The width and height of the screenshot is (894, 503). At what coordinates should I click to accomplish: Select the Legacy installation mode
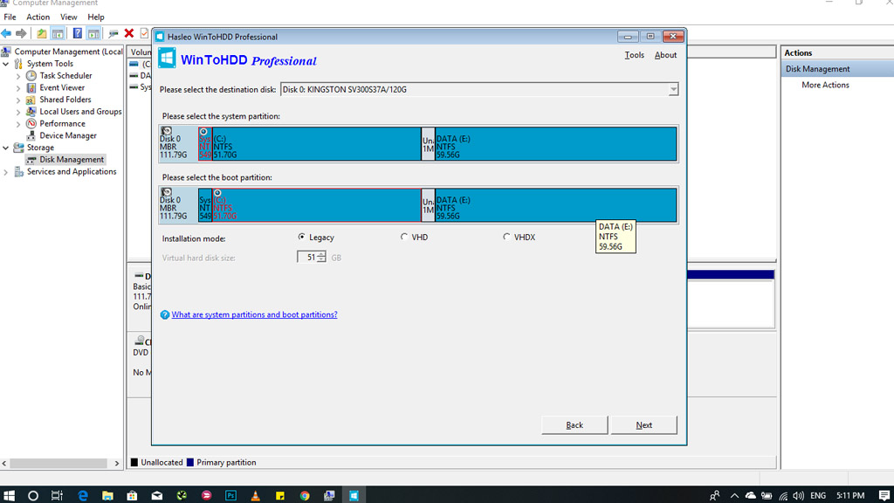(x=302, y=237)
